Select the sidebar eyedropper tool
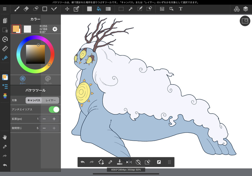The width and height of the screenshot is (252, 176). (x=5, y=147)
